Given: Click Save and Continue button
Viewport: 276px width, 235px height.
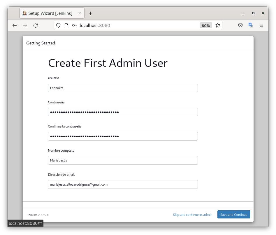Looking at the screenshot, I should [x=233, y=215].
